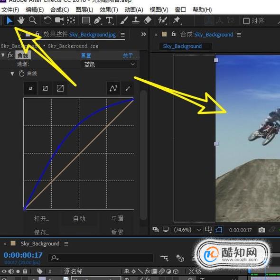The width and height of the screenshot is (280, 280).
Task: Open the 效果(T) menu
Action: pyautogui.click(x=109, y=9)
